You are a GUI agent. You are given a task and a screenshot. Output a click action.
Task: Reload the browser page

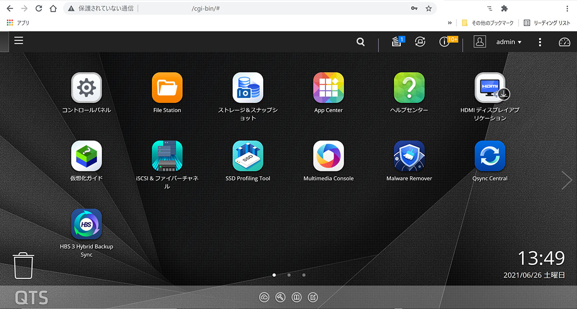tap(39, 9)
